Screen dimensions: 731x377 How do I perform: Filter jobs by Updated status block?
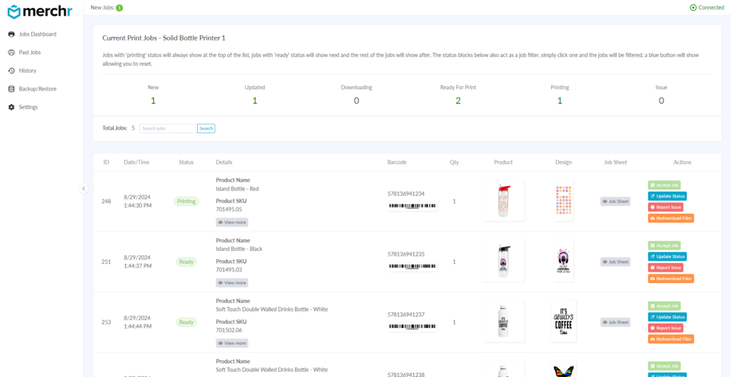(255, 95)
